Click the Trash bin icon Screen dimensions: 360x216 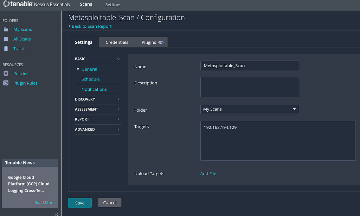coord(6,48)
